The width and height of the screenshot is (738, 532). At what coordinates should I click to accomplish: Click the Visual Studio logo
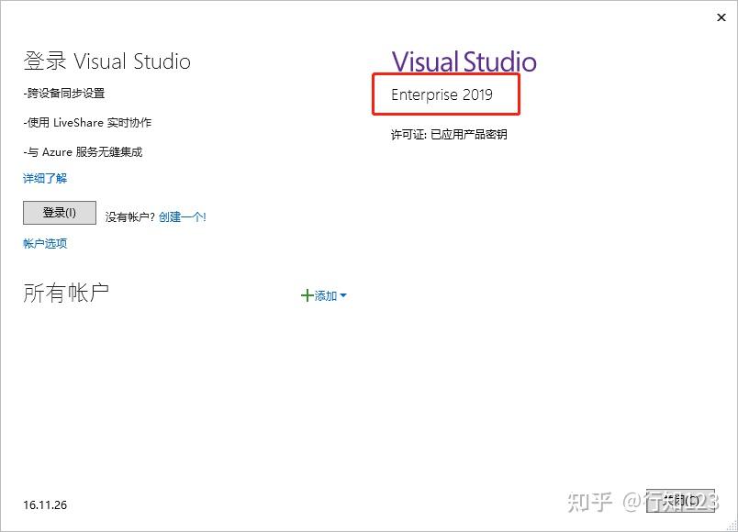pyautogui.click(x=463, y=61)
